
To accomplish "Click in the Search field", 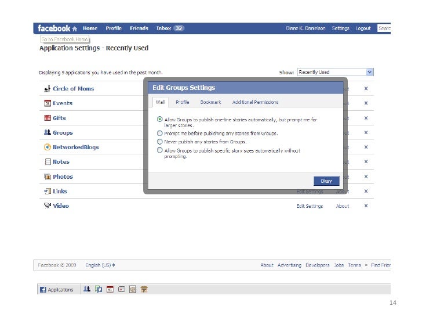I will (x=384, y=28).
